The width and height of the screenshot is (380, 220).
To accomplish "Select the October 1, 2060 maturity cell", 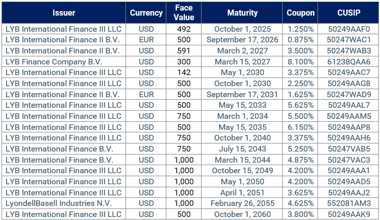I will pos(242,214).
